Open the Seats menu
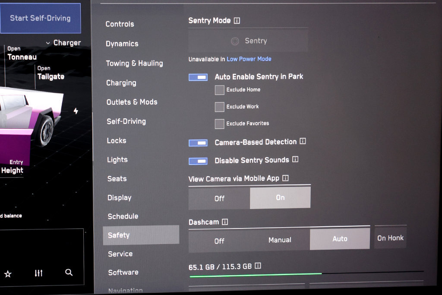The width and height of the screenshot is (442, 295). click(117, 178)
